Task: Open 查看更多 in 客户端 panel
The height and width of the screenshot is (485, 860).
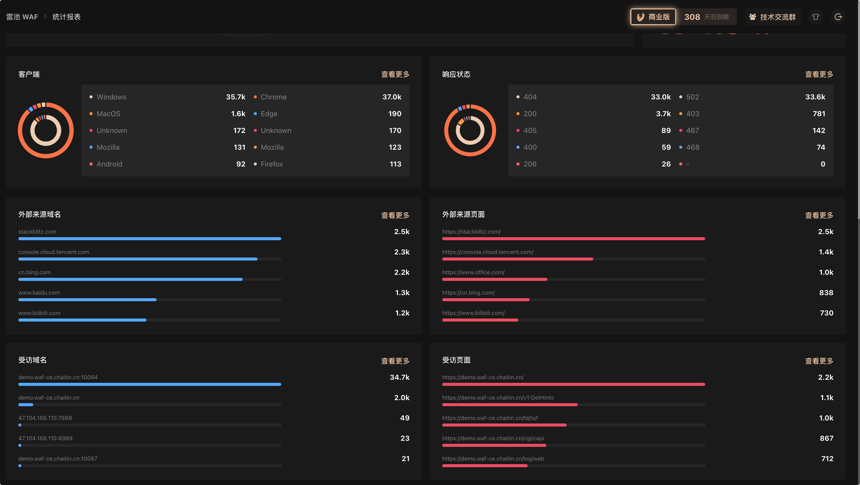Action: tap(395, 74)
